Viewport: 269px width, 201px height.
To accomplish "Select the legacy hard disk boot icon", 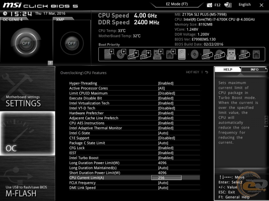I will (182, 54).
